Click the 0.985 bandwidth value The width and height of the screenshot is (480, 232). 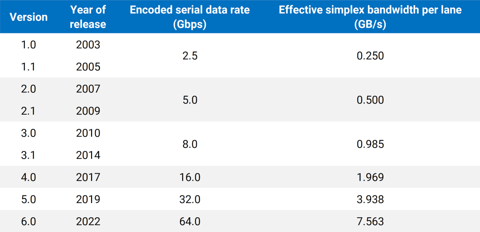pos(370,144)
